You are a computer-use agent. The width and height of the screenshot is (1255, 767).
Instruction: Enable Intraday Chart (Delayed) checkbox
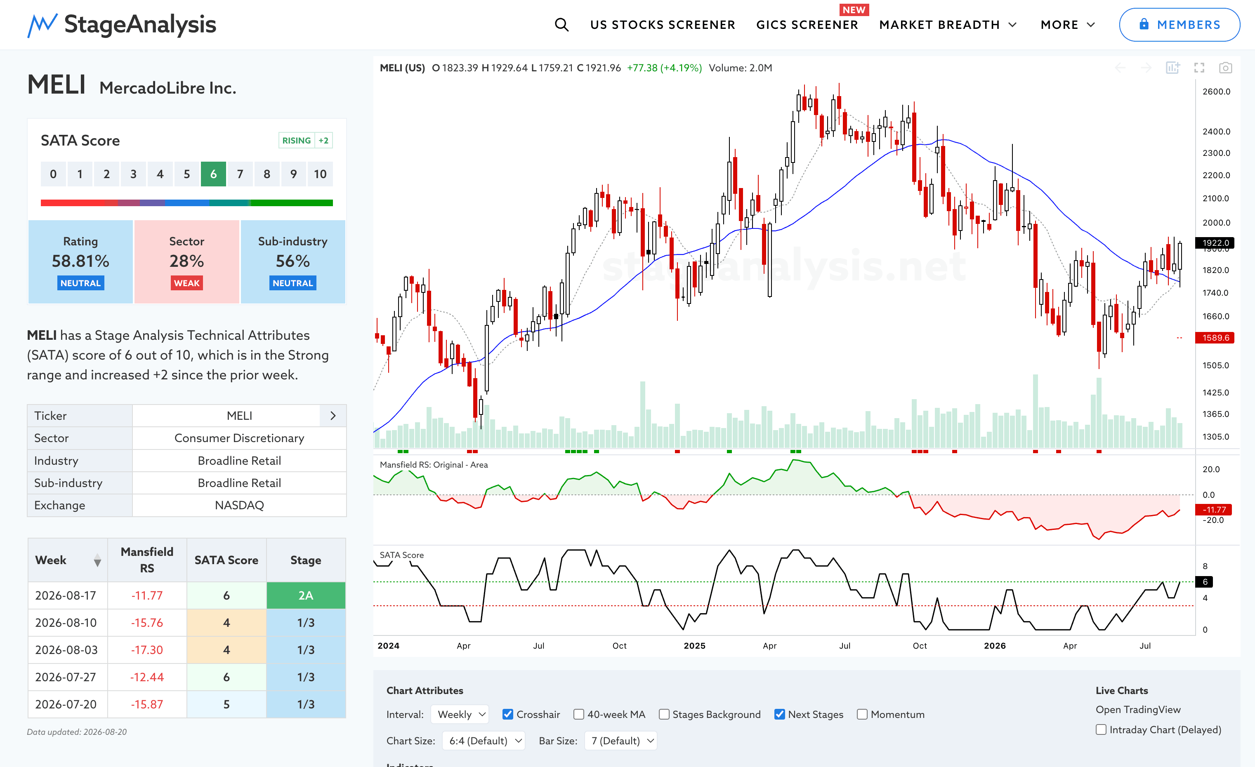(1101, 730)
